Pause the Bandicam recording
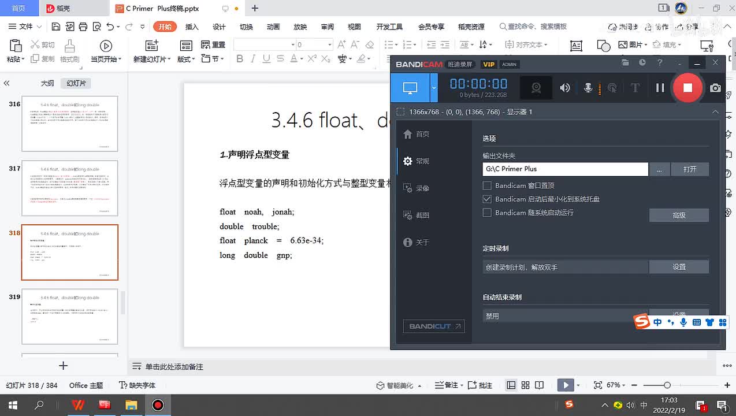Image resolution: width=736 pixels, height=416 pixels. 660,88
